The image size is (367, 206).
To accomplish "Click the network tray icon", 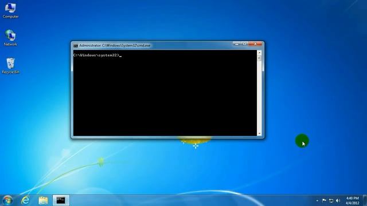I will (x=331, y=200).
